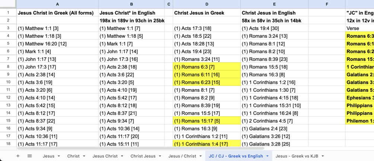Select the narrow column C header

click(169, 4)
